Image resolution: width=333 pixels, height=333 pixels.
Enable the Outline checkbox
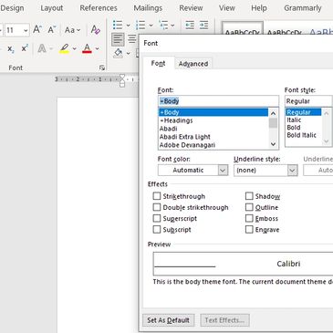click(x=249, y=207)
